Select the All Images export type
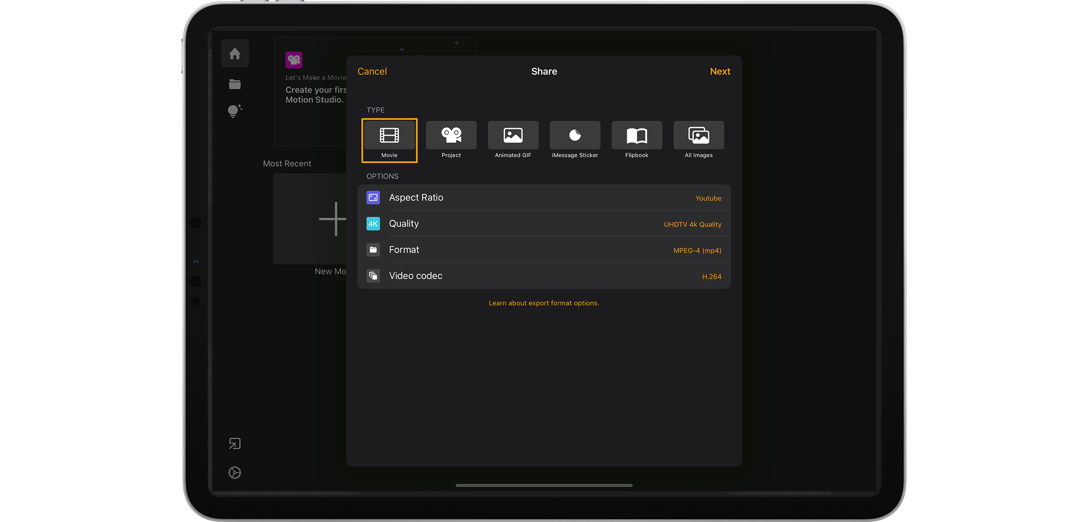The image size is (1087, 522). 699,140
